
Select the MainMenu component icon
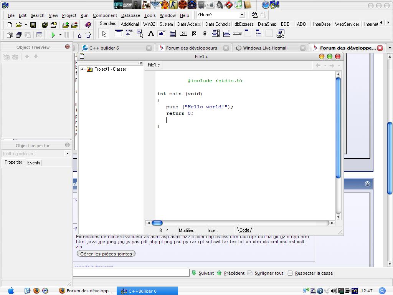[x=129, y=33]
